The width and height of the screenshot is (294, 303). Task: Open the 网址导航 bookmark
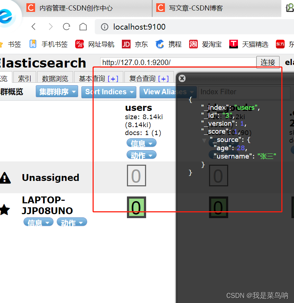95,44
